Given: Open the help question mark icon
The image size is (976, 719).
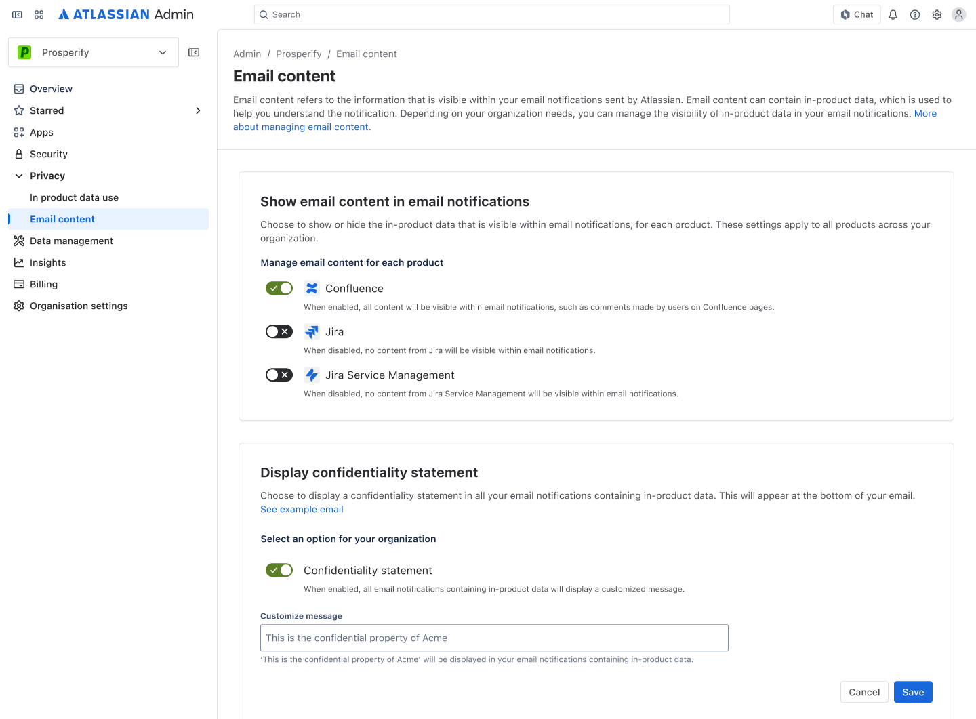Looking at the screenshot, I should 915,14.
